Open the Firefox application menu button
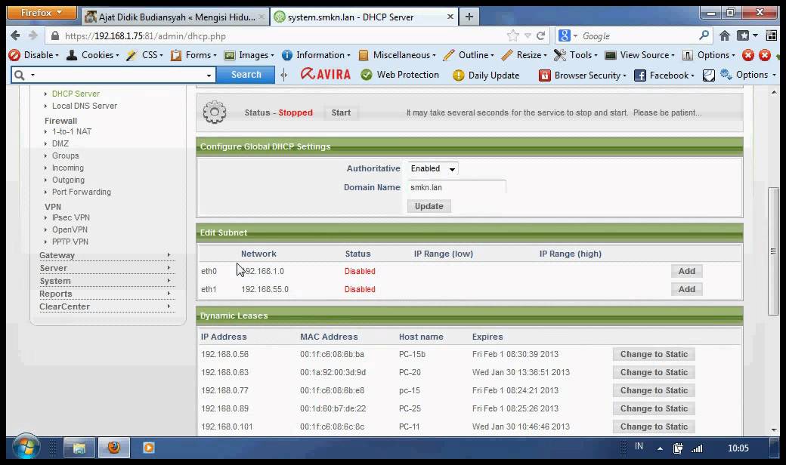The height and width of the screenshot is (465, 786). pyautogui.click(x=42, y=13)
